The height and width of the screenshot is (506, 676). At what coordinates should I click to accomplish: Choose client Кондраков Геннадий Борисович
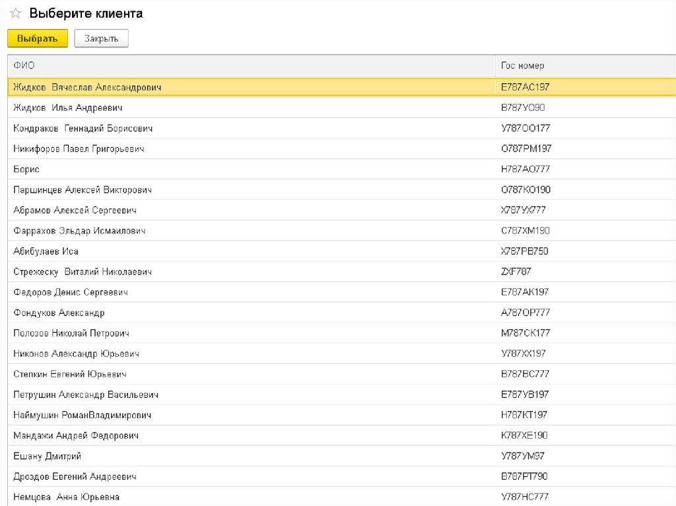(x=83, y=128)
